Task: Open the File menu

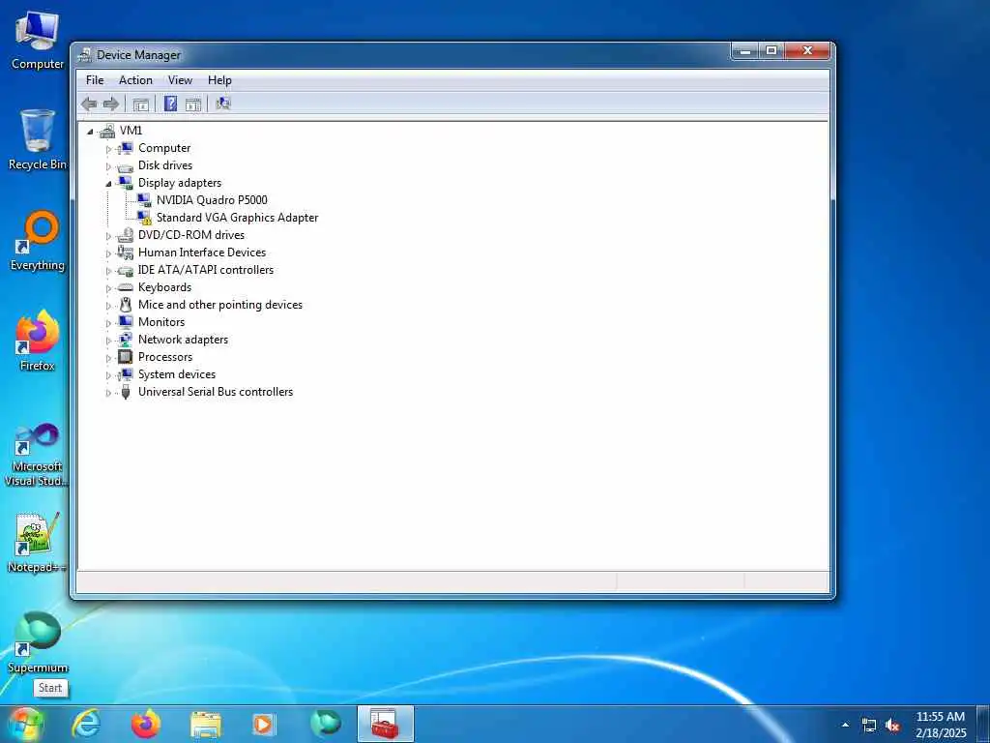Action: pyautogui.click(x=95, y=80)
